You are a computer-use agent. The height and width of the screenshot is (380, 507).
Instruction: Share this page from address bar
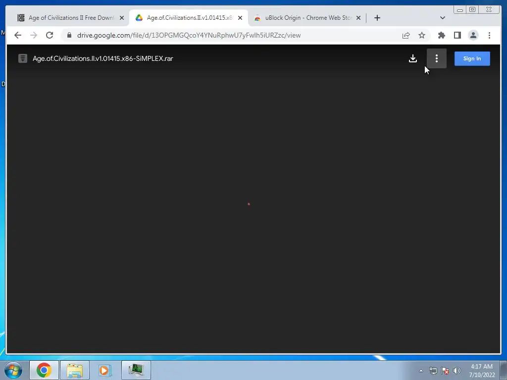pos(406,35)
